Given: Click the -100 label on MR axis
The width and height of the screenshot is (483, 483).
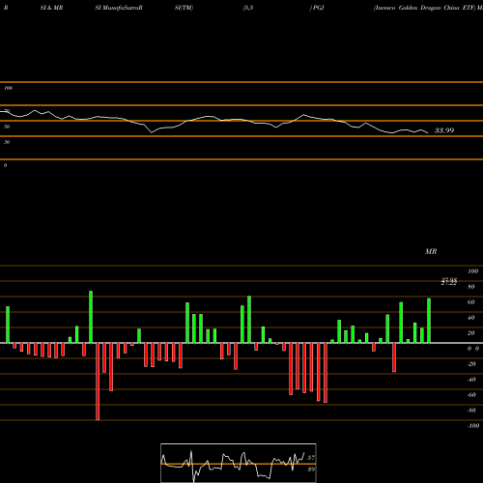Looking at the screenshot, I should point(473,426).
